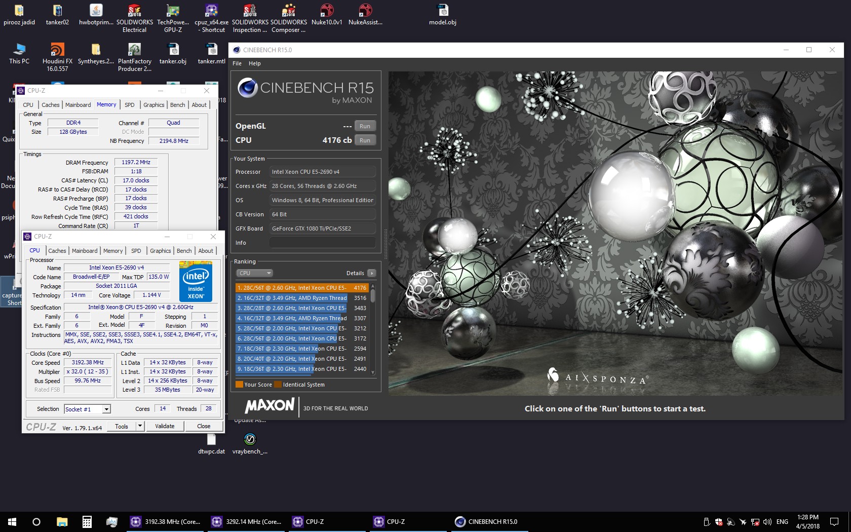Launch vraybench desktop shortcut
This screenshot has height=532, width=851.
click(x=250, y=443)
